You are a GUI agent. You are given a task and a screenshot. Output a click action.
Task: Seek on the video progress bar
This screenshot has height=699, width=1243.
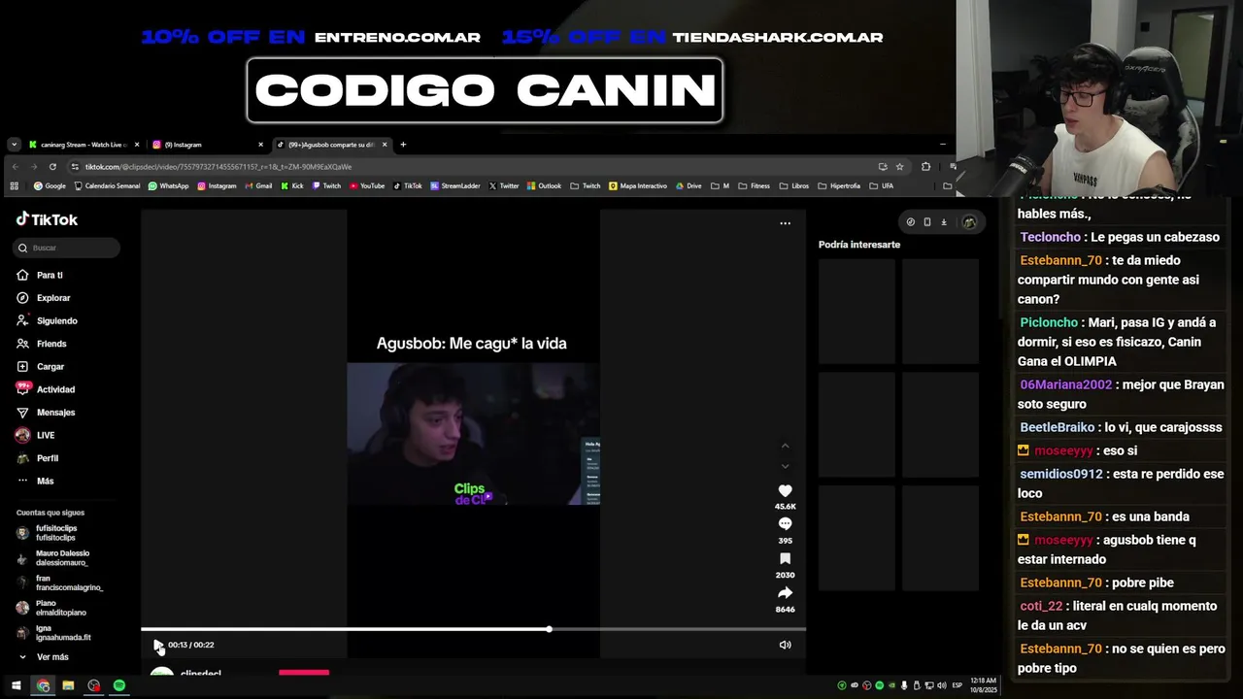click(x=473, y=629)
